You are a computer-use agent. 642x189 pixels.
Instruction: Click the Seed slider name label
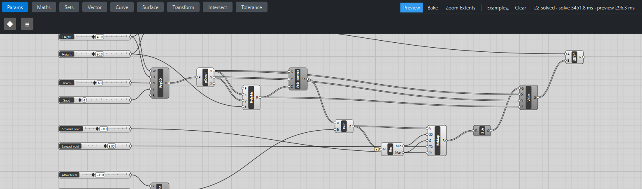[x=66, y=100]
